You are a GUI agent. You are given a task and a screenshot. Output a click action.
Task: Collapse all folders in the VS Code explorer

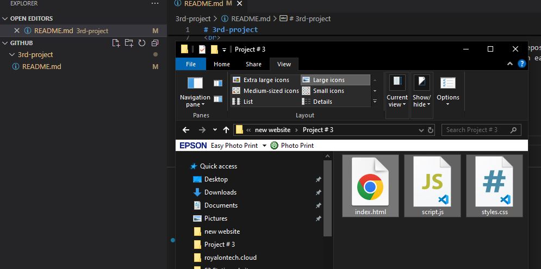(155, 43)
